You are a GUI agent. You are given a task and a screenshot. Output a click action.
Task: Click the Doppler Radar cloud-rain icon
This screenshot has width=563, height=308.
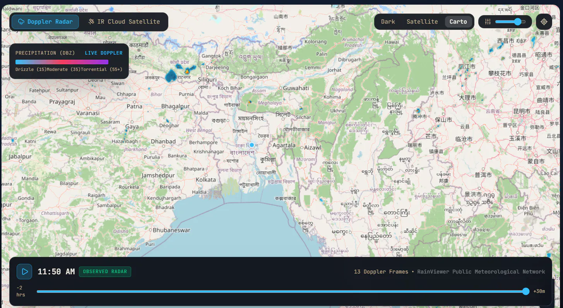(21, 22)
